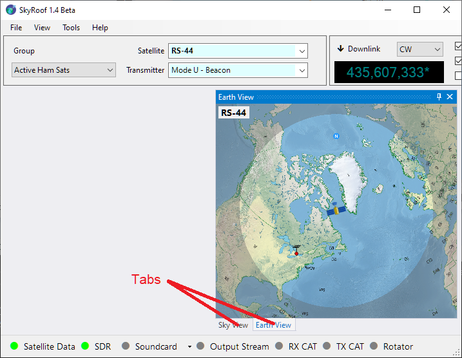Click the RS-44 label on Earth View map
This screenshot has width=462, height=358.
coord(233,113)
